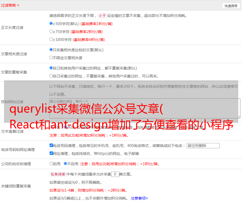Choose 只采集相关度达标的文章 option
The image size is (242, 203).
click(51, 50)
